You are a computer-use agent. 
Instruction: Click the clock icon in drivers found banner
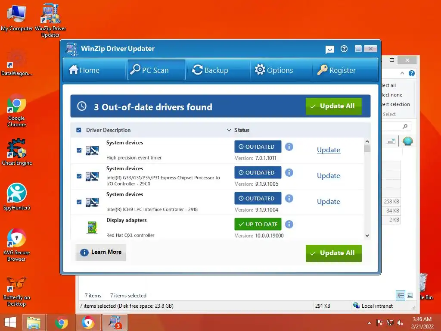click(82, 106)
